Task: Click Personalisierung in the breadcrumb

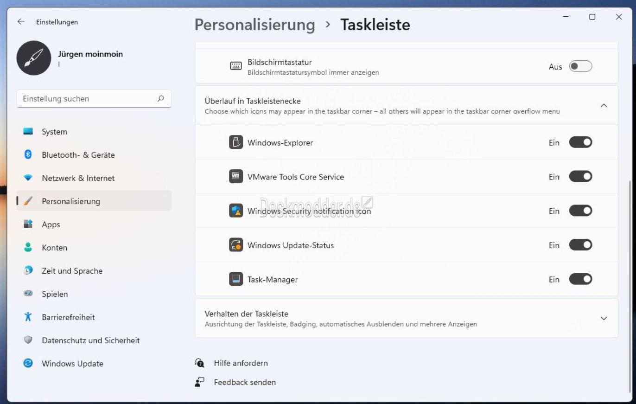Action: (254, 25)
